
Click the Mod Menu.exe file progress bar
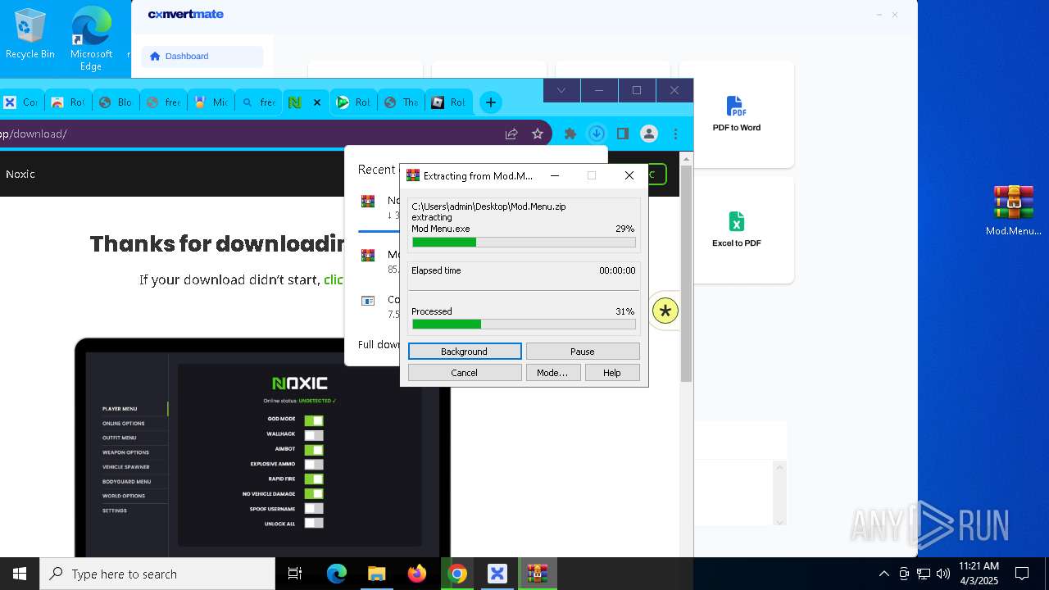[524, 242]
